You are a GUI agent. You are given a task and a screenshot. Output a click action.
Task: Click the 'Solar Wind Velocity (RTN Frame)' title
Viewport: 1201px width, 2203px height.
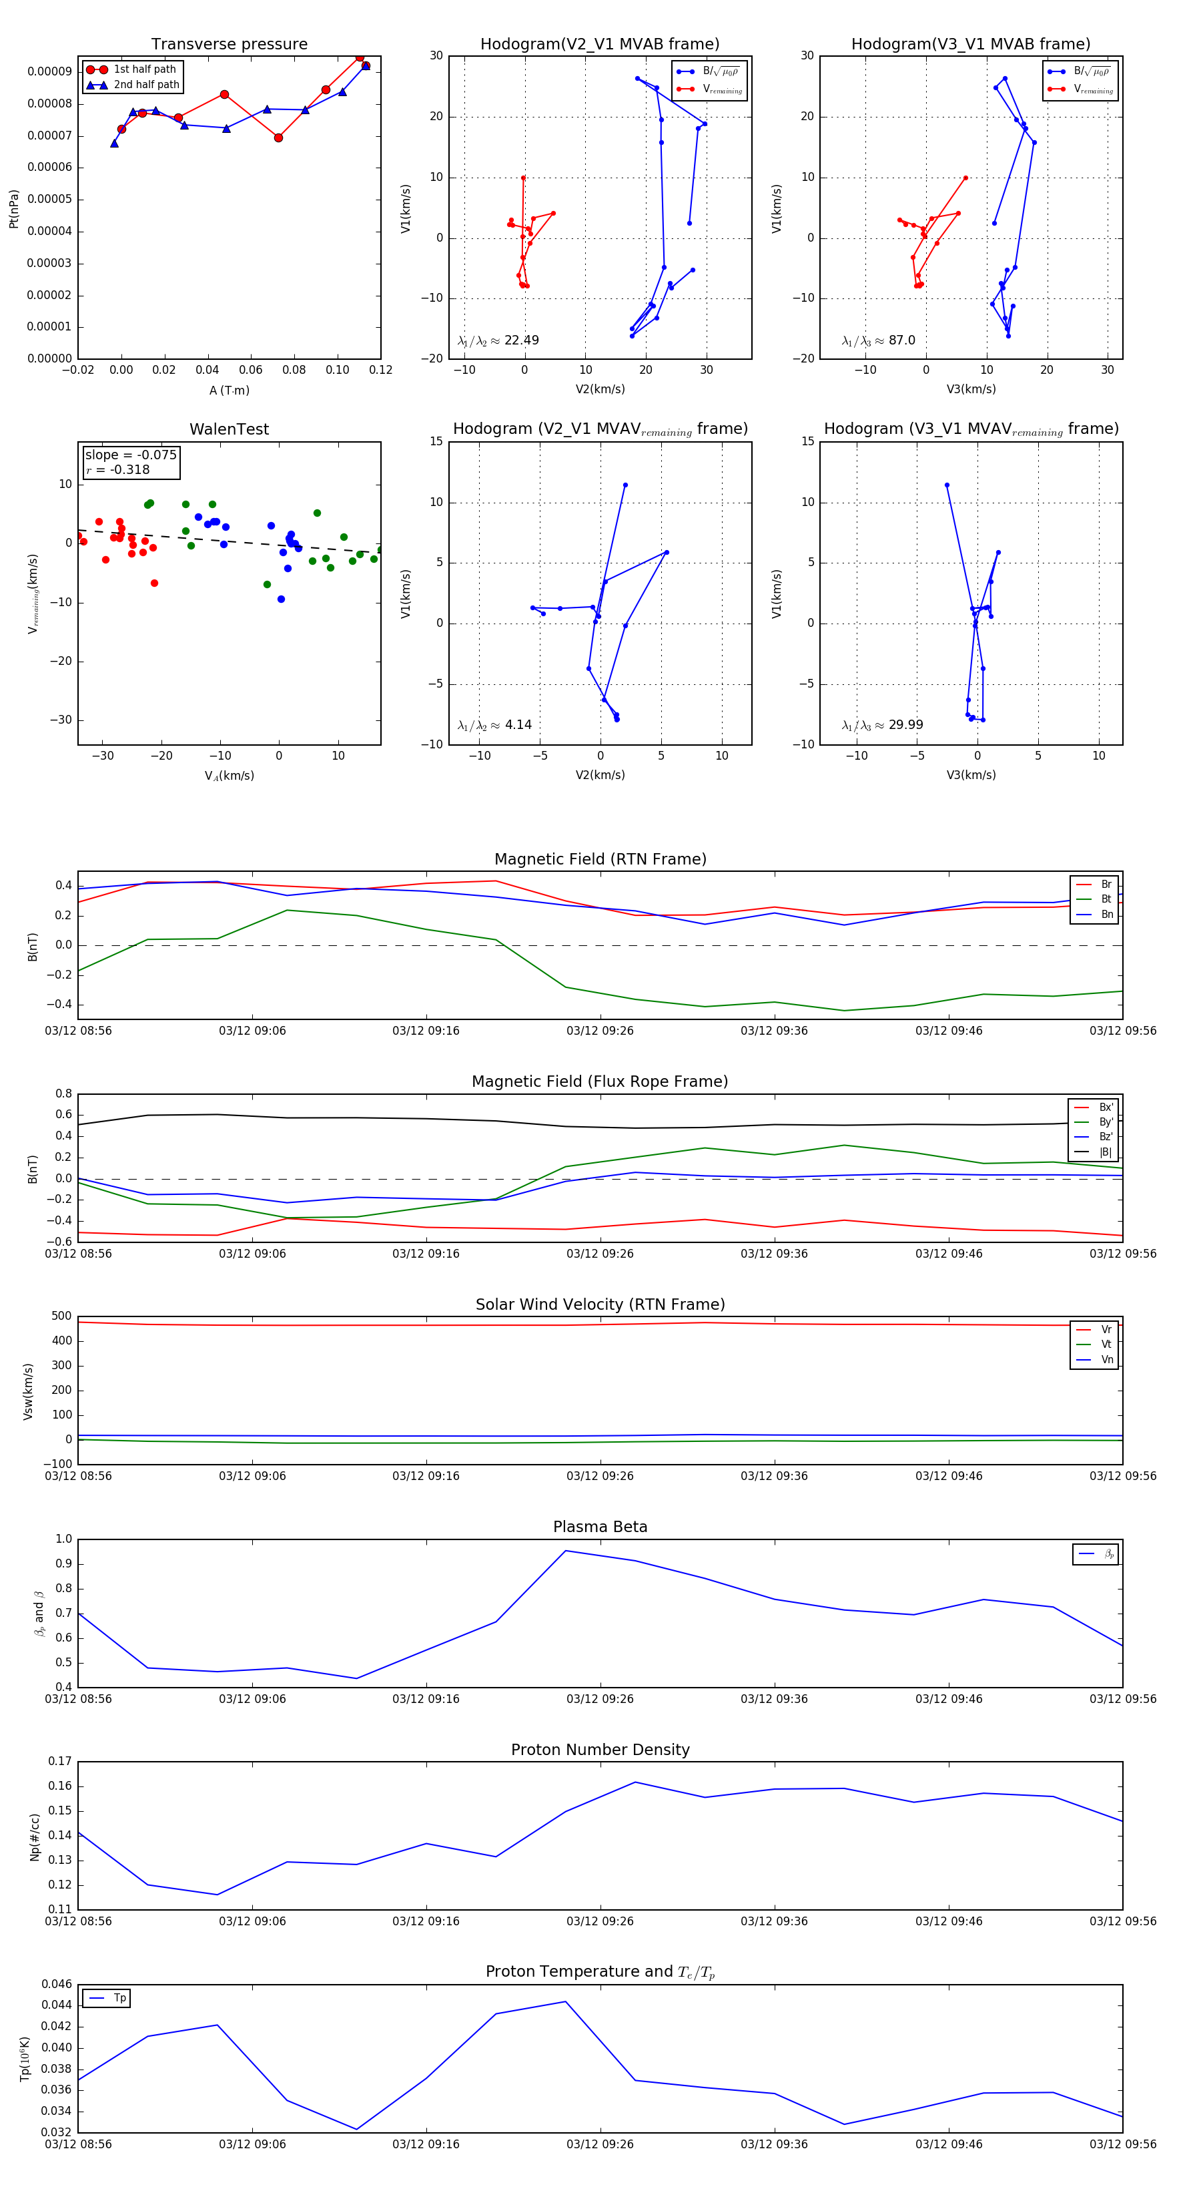coord(600,1304)
